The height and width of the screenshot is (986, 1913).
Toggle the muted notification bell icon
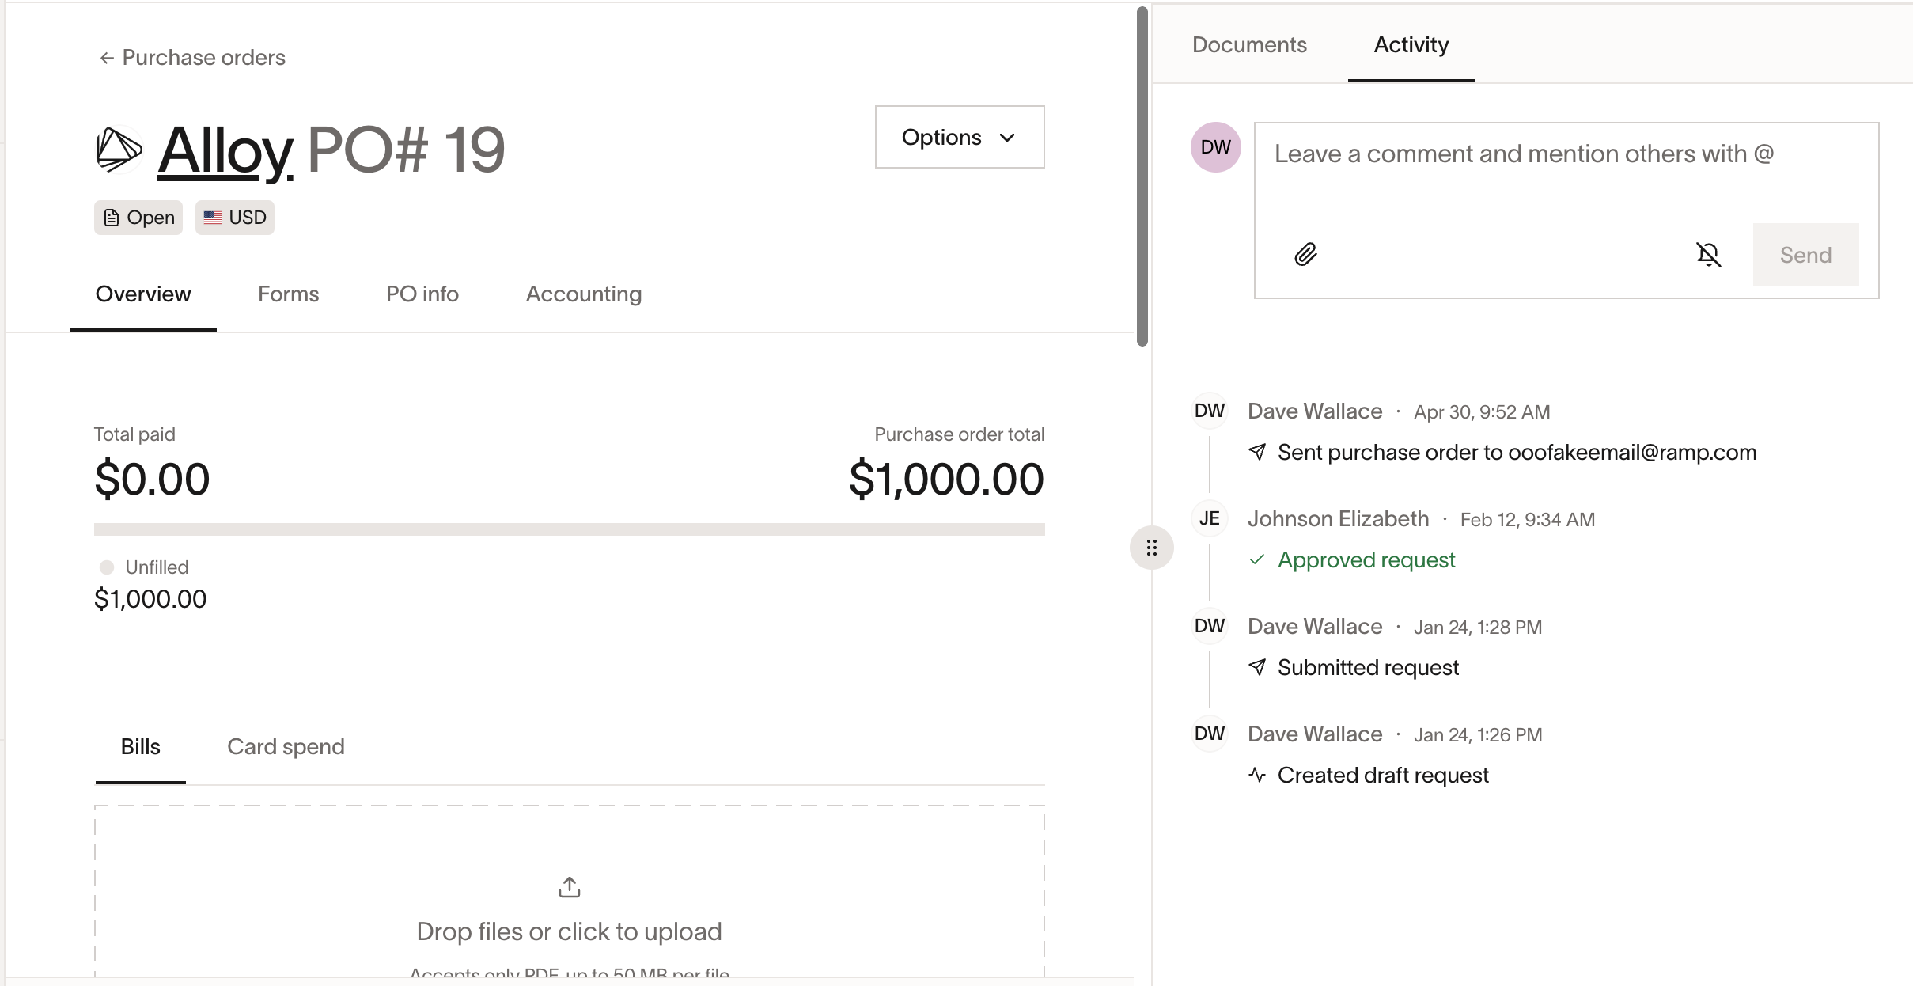[x=1709, y=255]
